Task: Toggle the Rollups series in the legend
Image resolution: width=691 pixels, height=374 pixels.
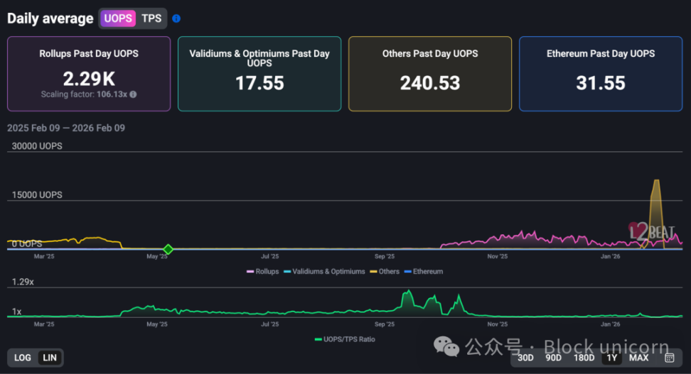Action: coord(262,272)
